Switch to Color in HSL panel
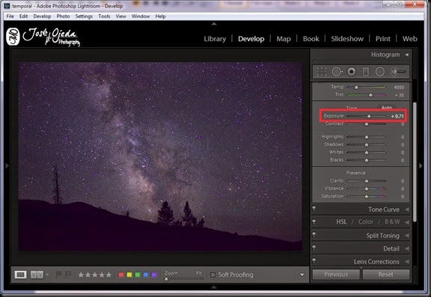 pyautogui.click(x=366, y=221)
